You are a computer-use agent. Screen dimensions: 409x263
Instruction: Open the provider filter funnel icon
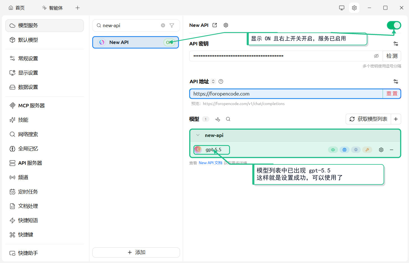coord(172,25)
